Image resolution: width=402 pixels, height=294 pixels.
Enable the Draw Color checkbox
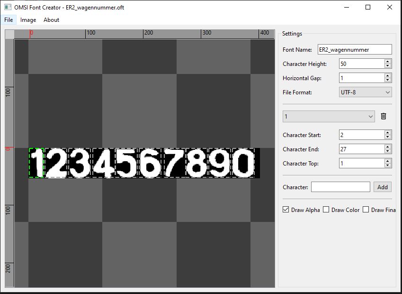[x=326, y=210]
